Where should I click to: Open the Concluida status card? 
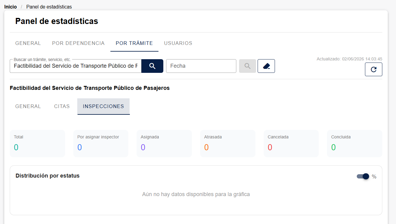point(355,144)
